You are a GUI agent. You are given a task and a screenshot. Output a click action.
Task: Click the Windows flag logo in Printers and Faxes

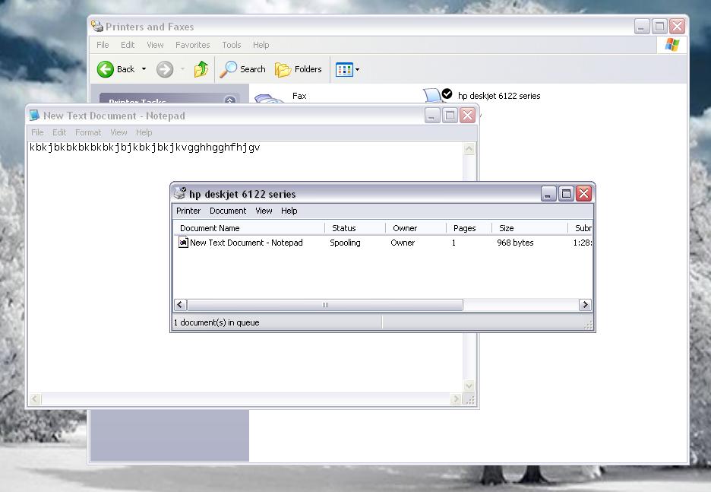pyautogui.click(x=672, y=45)
